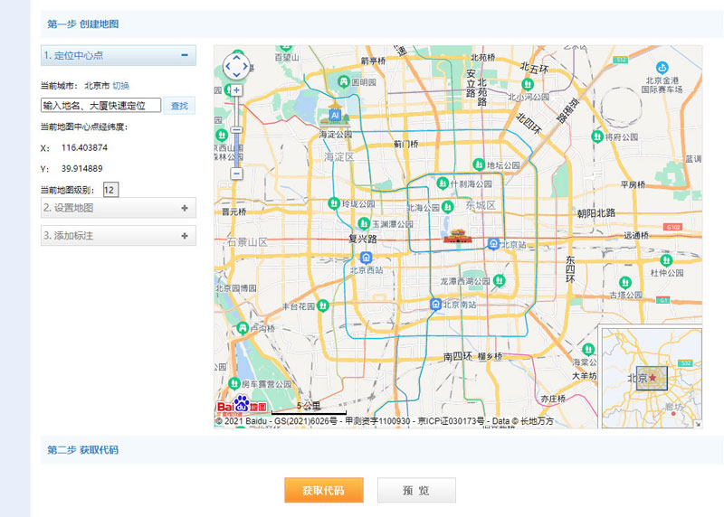Collapse the 定位中心点 section
724x517 pixels.
[x=185, y=55]
